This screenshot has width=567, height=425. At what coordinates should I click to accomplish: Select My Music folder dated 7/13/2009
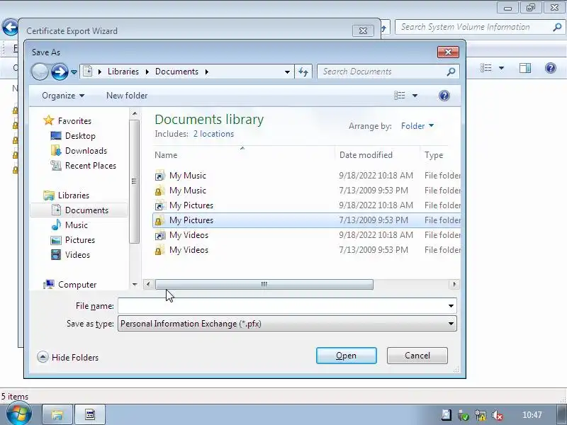pos(307,191)
